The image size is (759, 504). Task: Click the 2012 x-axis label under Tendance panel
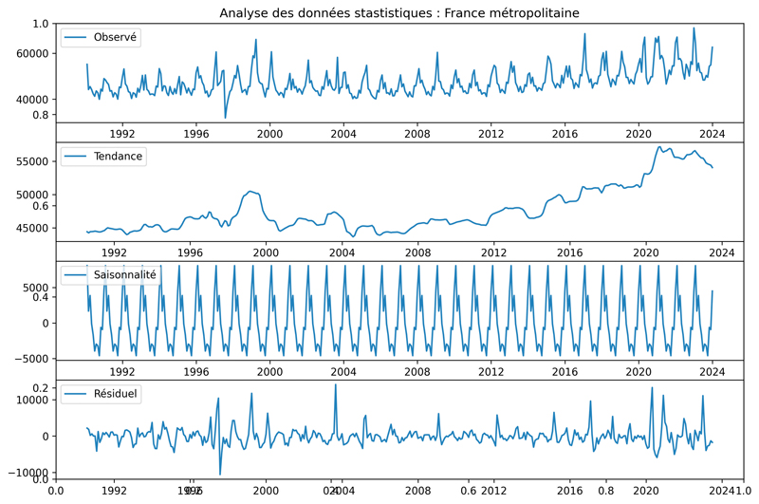(493, 252)
